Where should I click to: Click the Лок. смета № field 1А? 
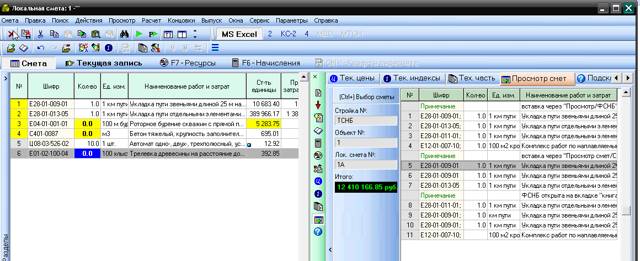pyautogui.click(x=366, y=165)
